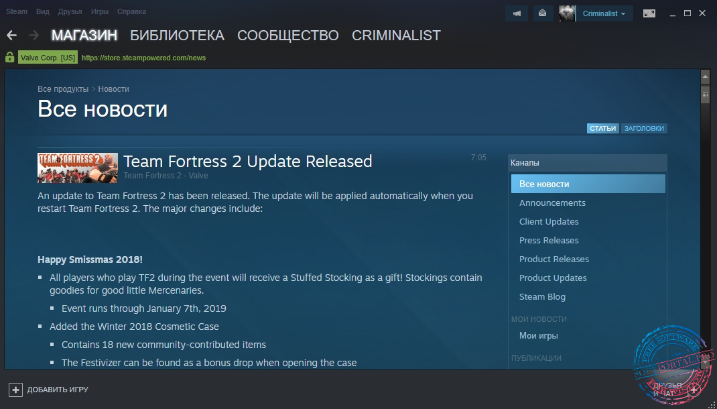Open the announcements megaphone icon
Screen dimensions: 717x409
click(x=517, y=13)
